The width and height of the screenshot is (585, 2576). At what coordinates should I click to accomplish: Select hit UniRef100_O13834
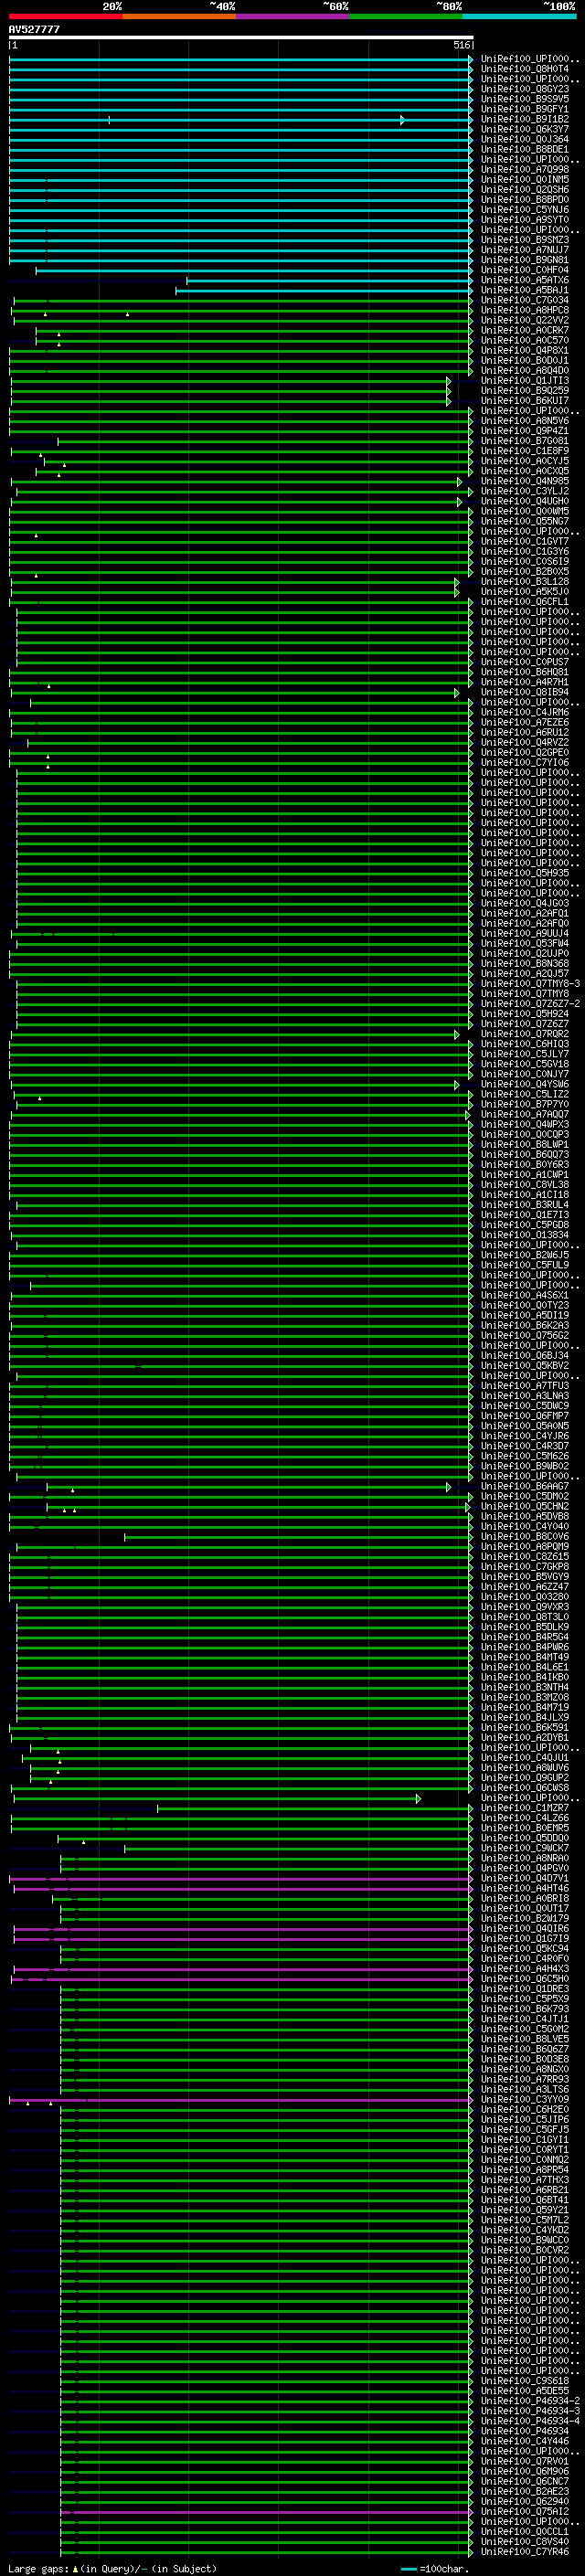coord(524,1235)
